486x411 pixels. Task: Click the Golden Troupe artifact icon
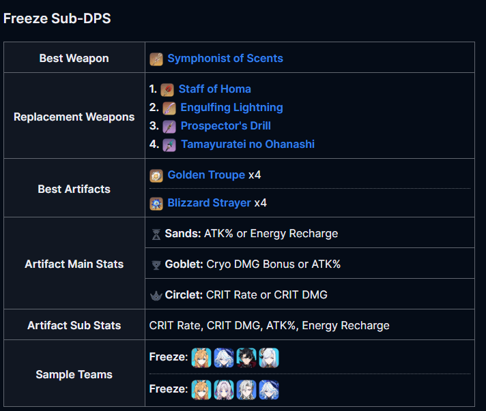(156, 176)
